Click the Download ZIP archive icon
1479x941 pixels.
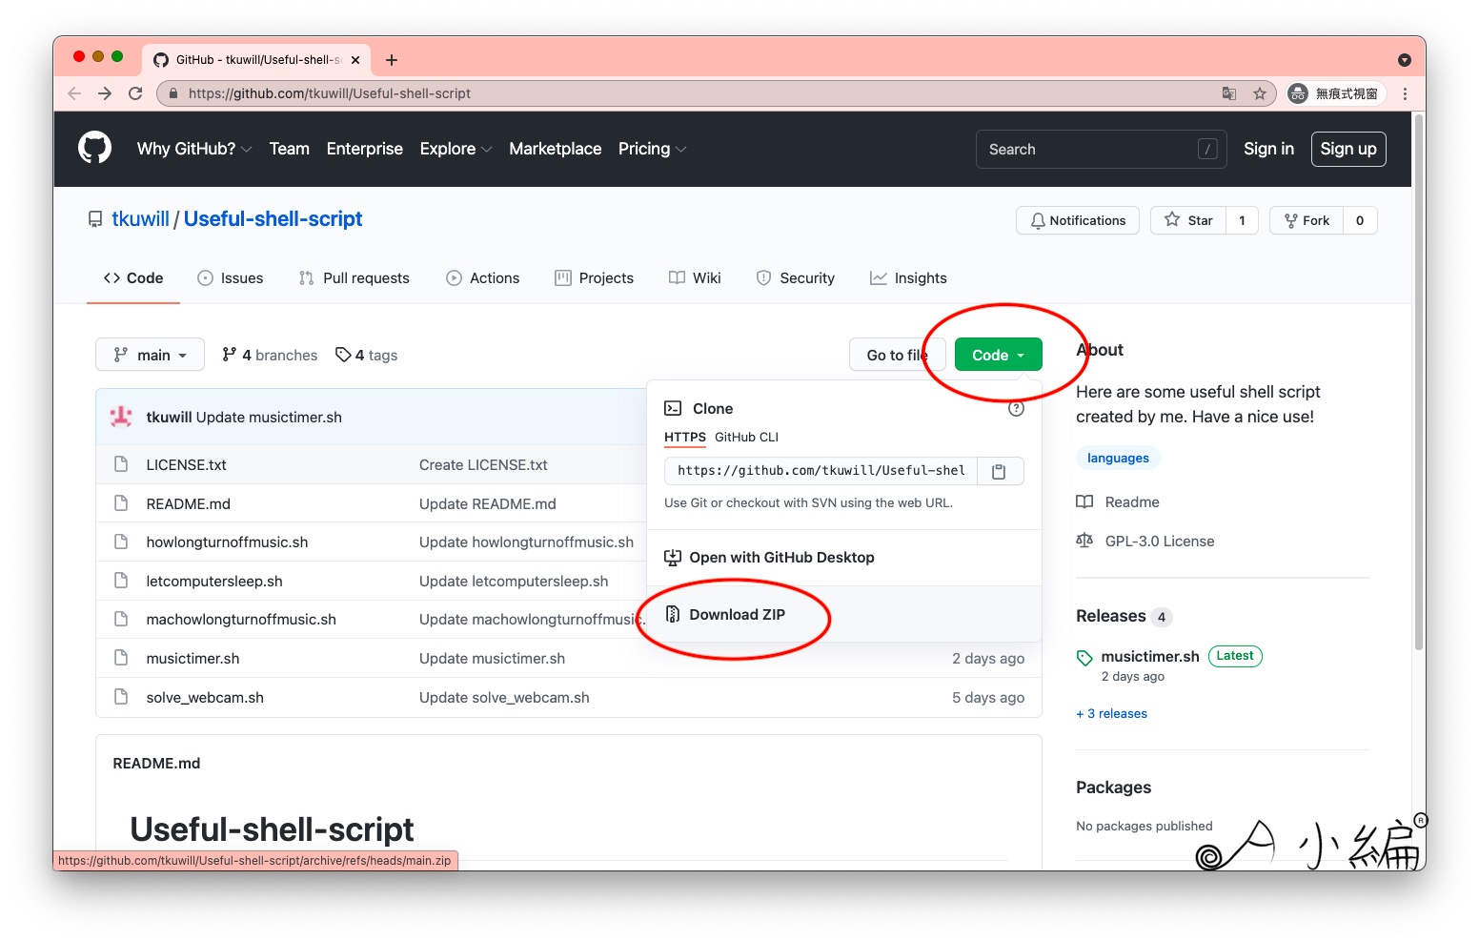[673, 614]
